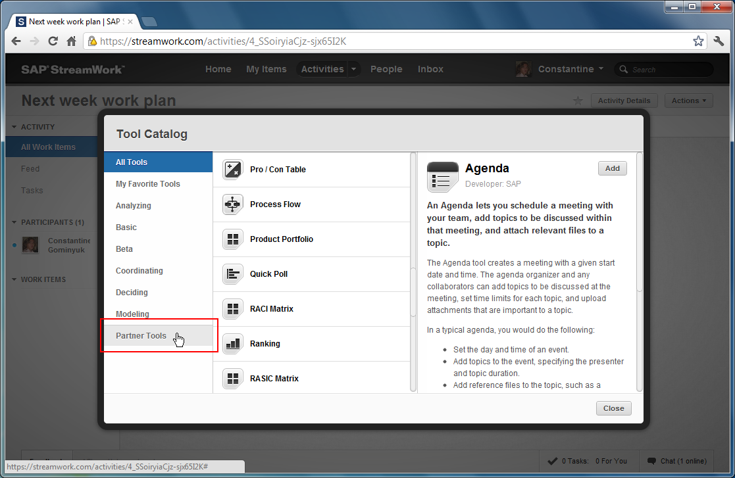Open My Items in the top navigation
The height and width of the screenshot is (478, 735).
coord(266,69)
